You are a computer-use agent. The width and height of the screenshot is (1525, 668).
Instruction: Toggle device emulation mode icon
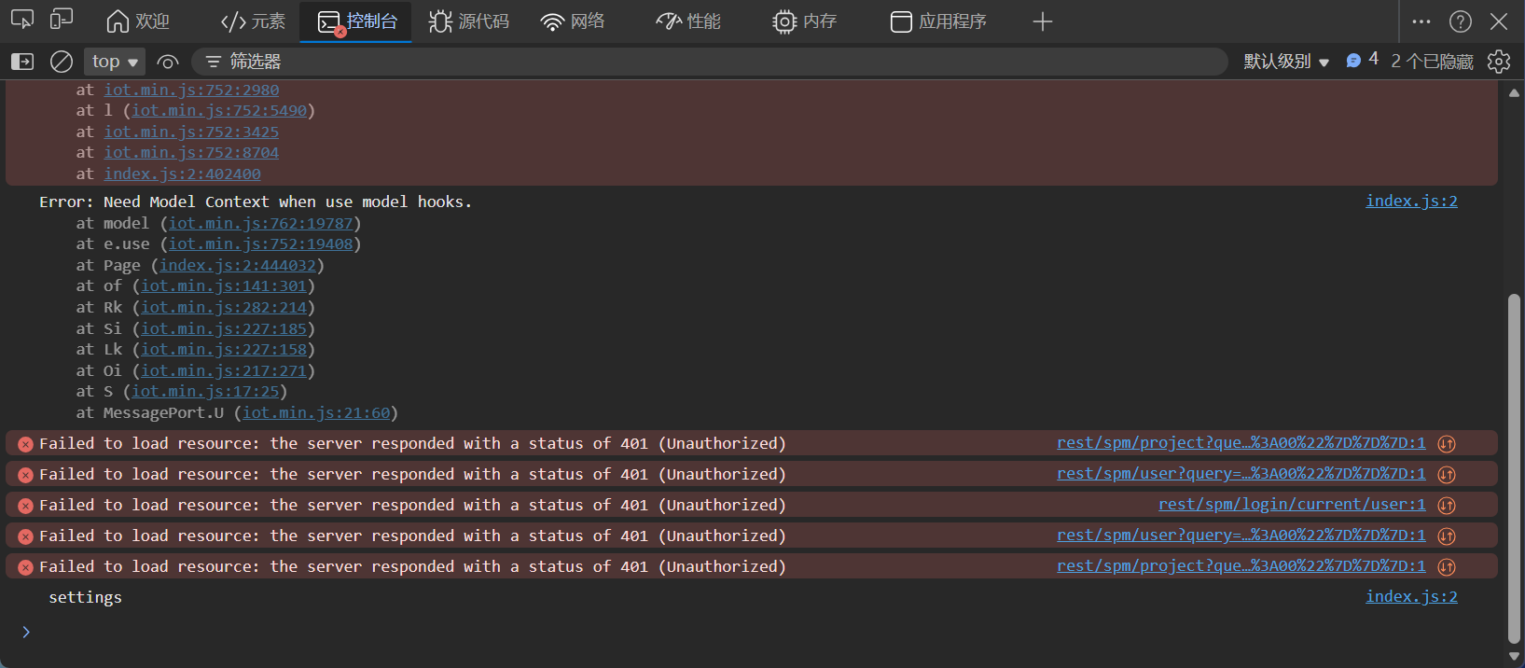click(62, 20)
